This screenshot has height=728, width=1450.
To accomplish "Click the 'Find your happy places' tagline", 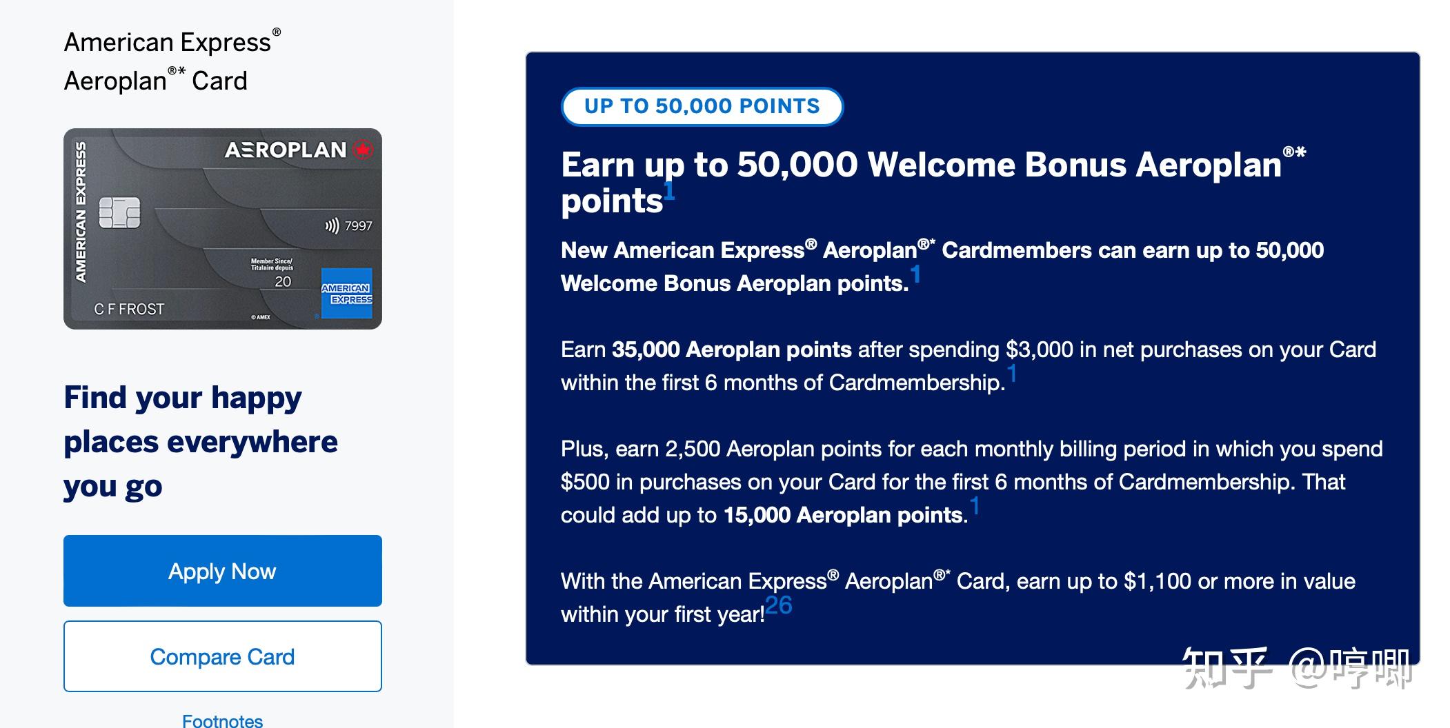I will click(201, 442).
